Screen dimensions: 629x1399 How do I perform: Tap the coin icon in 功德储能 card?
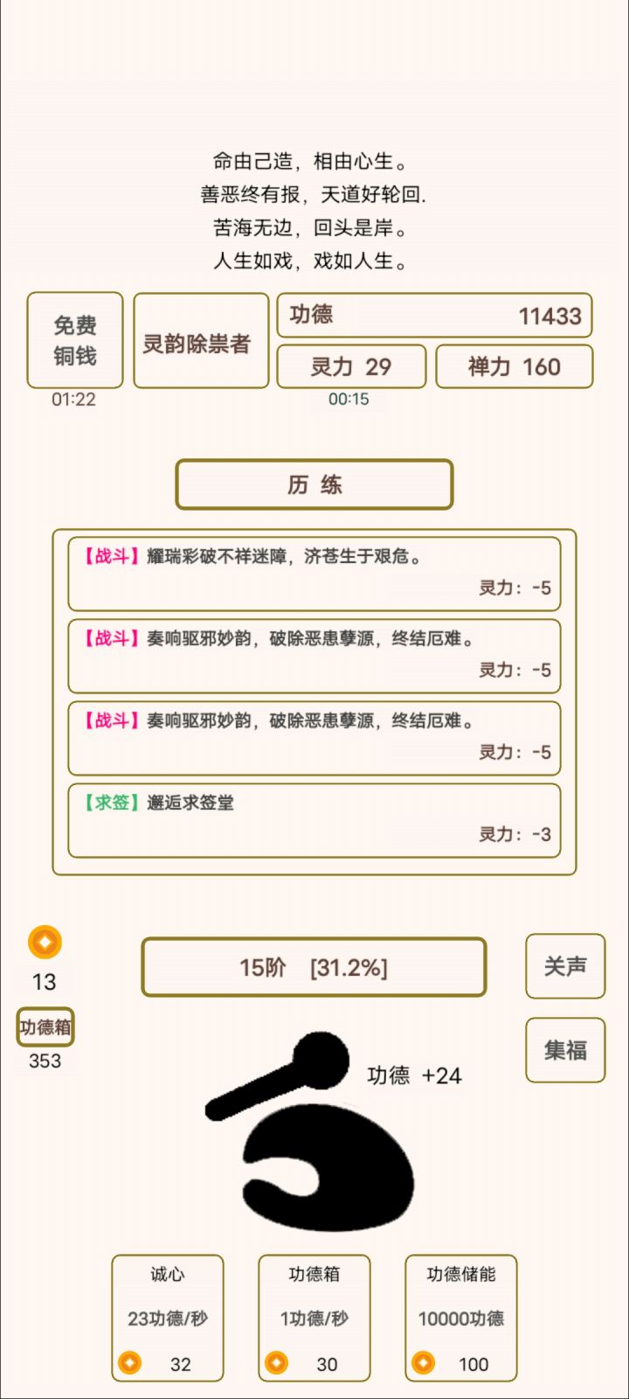[423, 1363]
